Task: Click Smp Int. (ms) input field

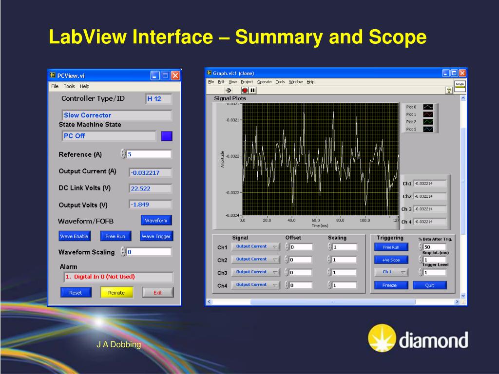Action: pos(434,260)
